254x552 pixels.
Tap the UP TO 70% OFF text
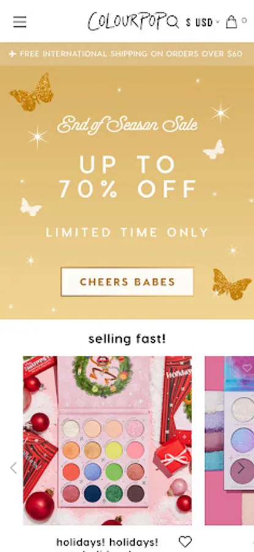coord(127,177)
